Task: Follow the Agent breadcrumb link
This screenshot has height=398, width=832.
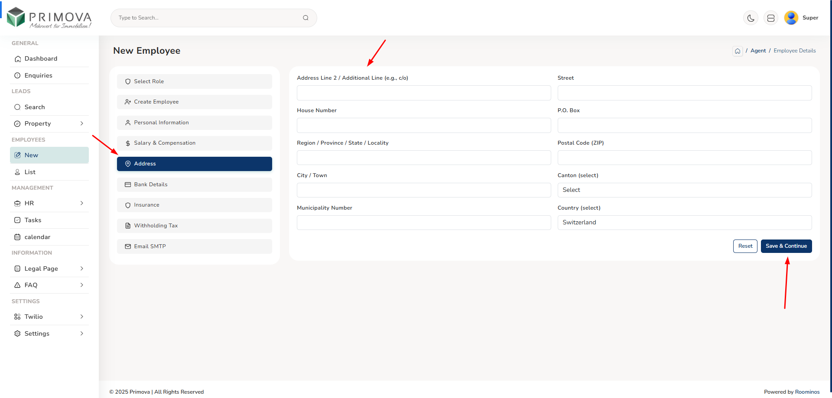Action: pos(758,51)
